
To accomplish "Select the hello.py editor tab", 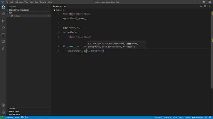I will (60, 6).
